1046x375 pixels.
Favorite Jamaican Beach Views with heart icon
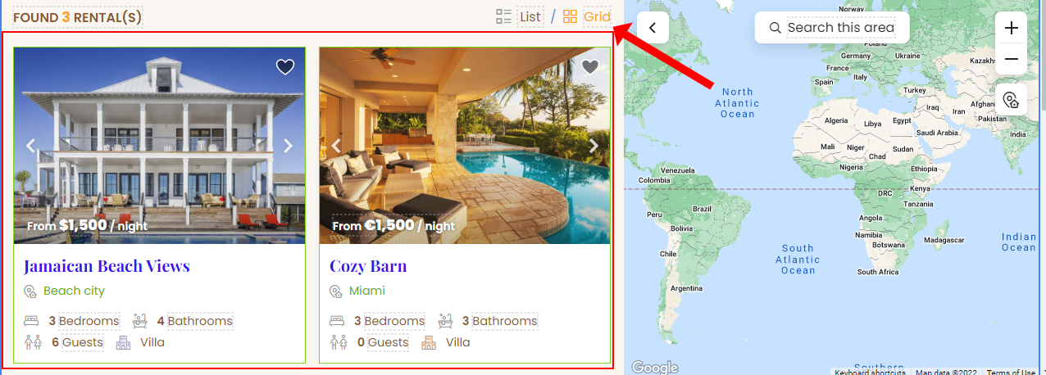(284, 67)
